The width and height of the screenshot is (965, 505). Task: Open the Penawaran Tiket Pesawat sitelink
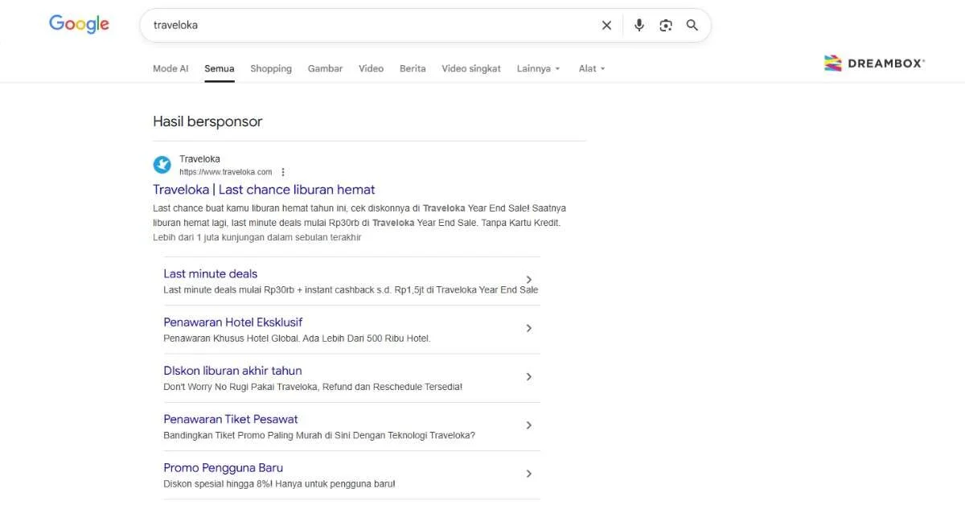(x=231, y=419)
